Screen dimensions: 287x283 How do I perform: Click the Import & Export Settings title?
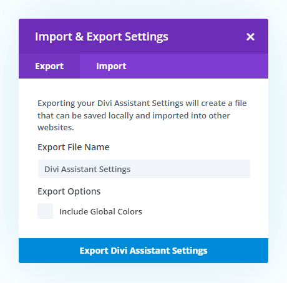pos(102,37)
